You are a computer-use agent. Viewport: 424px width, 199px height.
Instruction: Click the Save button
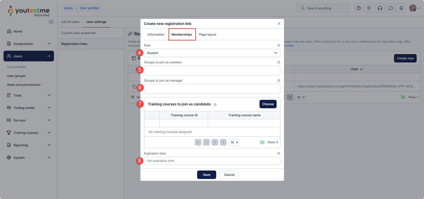coord(207,175)
